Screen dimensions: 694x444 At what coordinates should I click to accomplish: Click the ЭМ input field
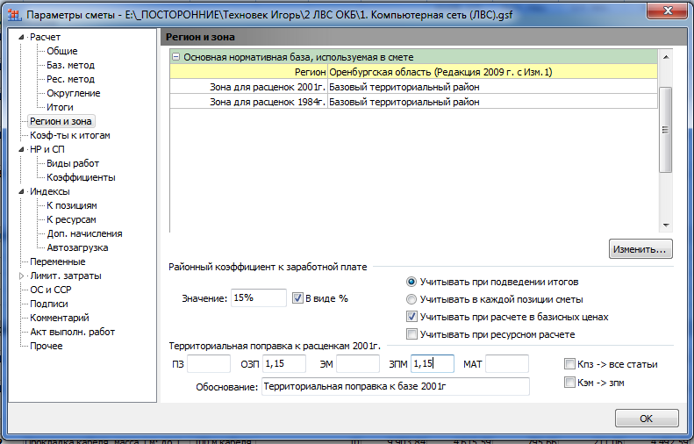(358, 364)
